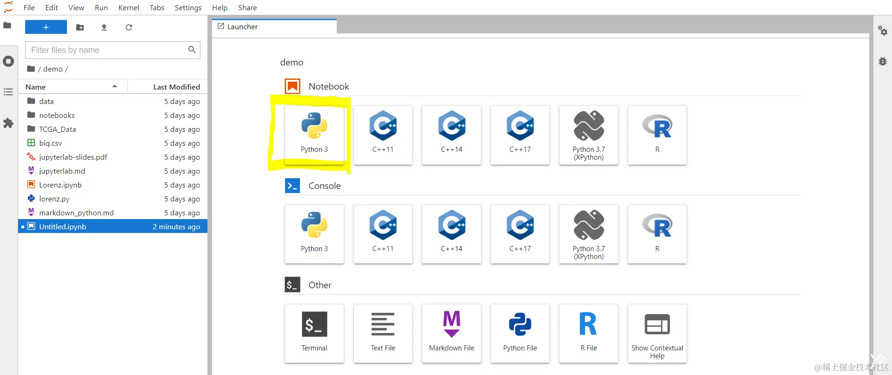This screenshot has height=375, width=892.
Task: Open the Share menu
Action: [x=247, y=7]
